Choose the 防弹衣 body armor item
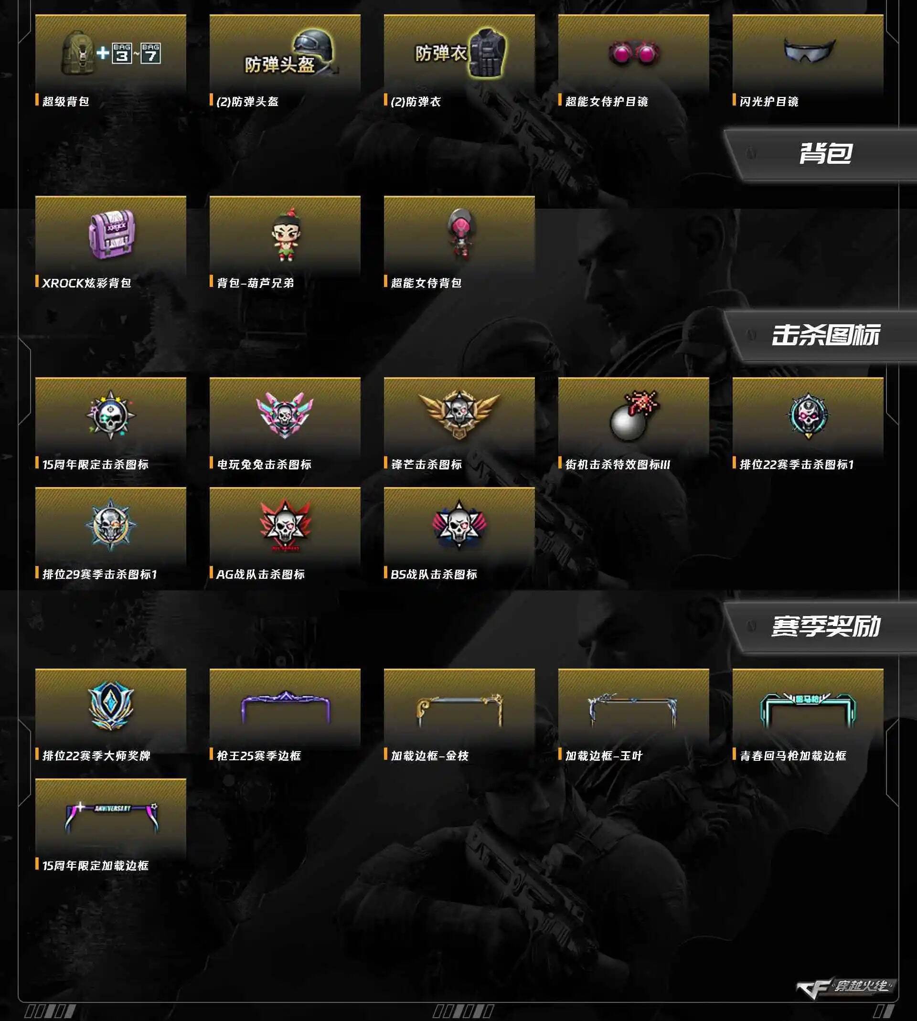Screen dimensions: 917x1021 click(x=459, y=53)
